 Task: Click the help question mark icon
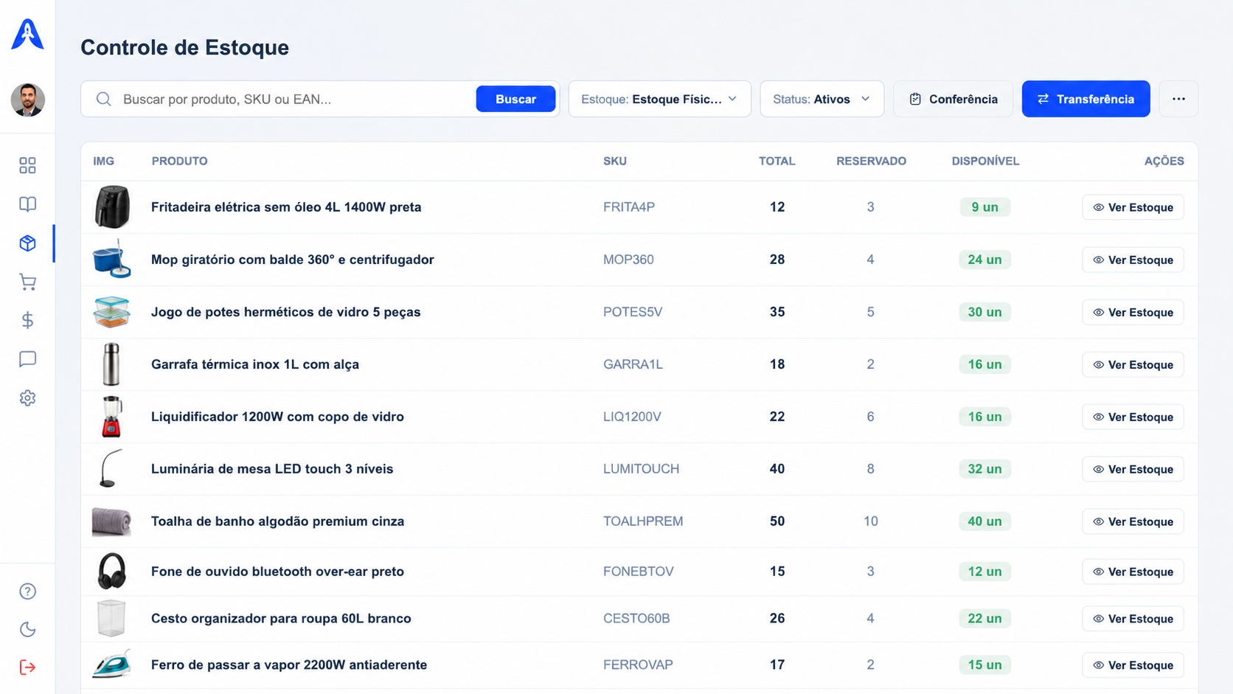pos(27,591)
